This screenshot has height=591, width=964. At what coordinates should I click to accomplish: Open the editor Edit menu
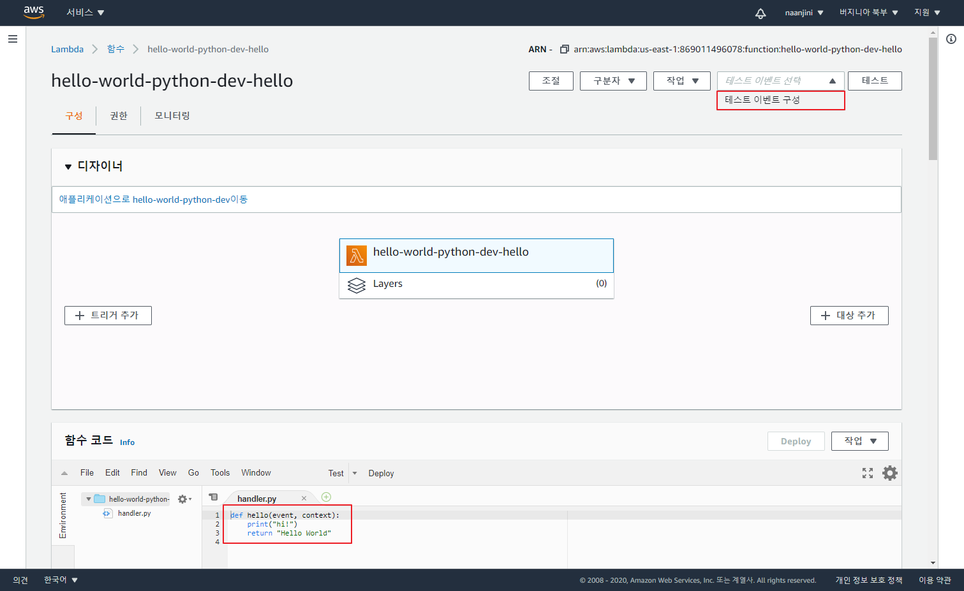[112, 473]
